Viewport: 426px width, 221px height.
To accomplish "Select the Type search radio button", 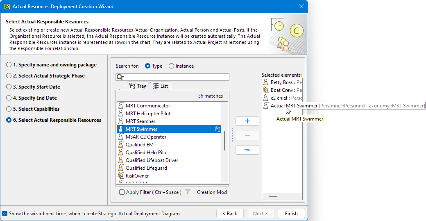I will pyautogui.click(x=147, y=66).
